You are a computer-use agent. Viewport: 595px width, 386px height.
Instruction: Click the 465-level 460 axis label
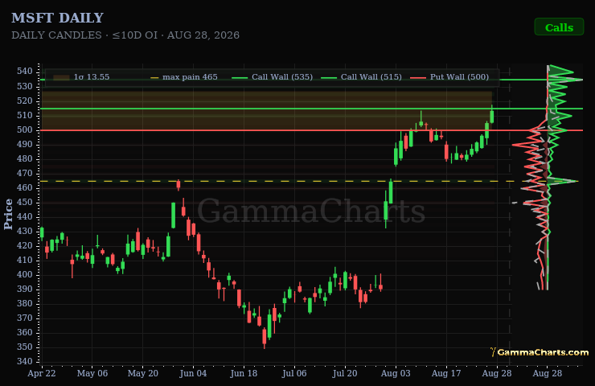tap(25, 188)
